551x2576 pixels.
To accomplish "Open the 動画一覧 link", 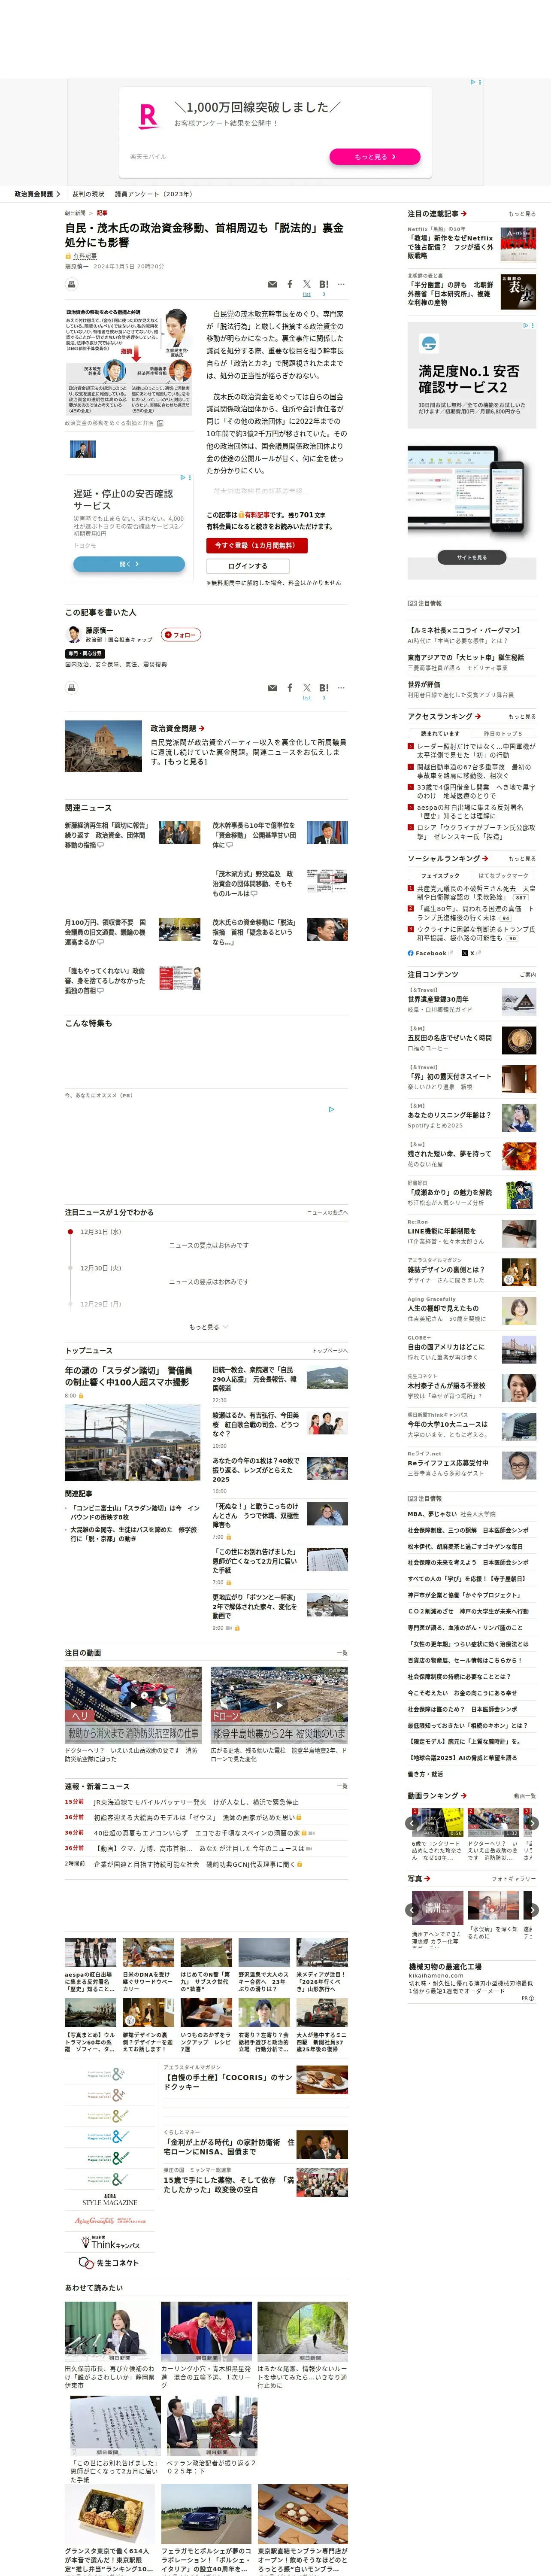I will click(525, 1796).
